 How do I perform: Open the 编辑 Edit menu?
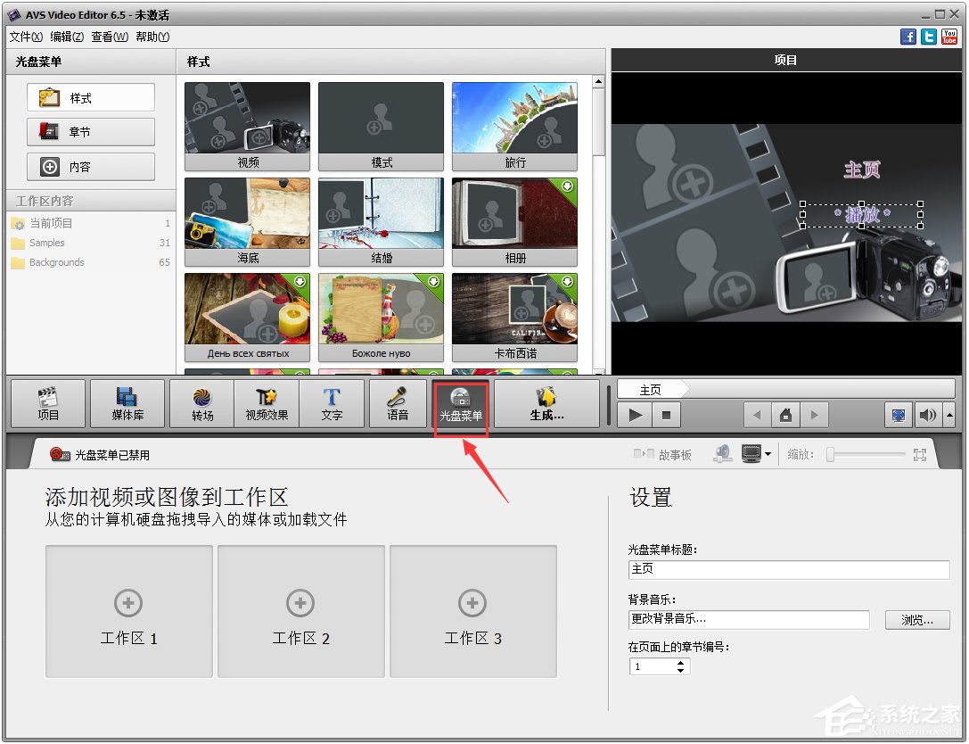coord(67,37)
